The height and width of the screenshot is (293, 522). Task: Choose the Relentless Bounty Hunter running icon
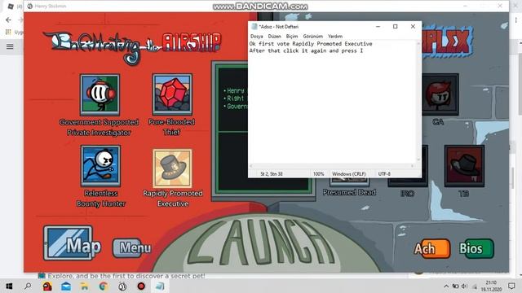click(100, 165)
